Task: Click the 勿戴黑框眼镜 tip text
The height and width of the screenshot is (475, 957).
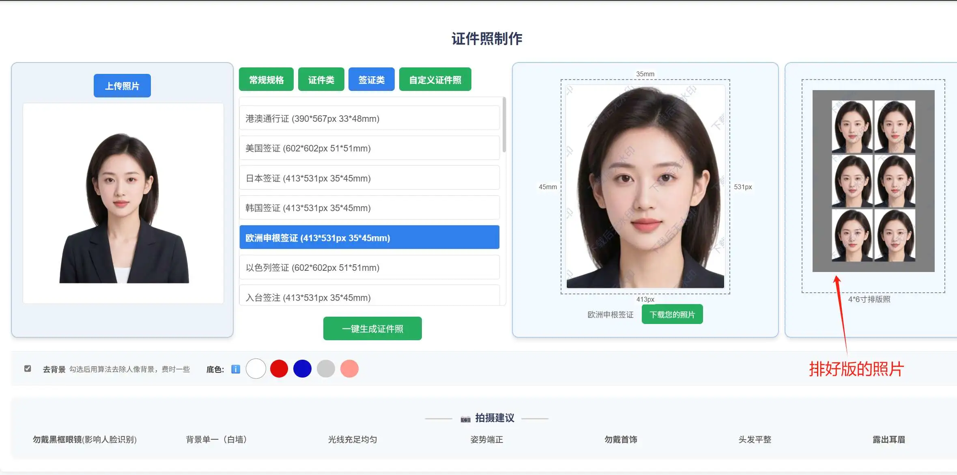Action: (x=84, y=439)
